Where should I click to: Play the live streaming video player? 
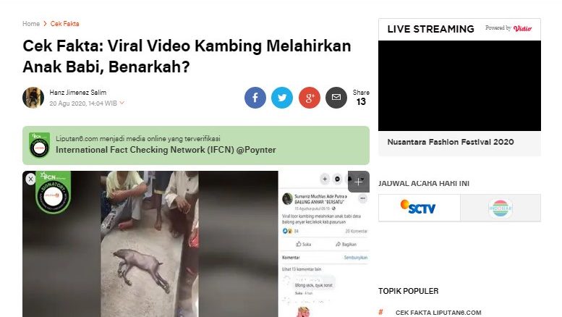coord(459,85)
